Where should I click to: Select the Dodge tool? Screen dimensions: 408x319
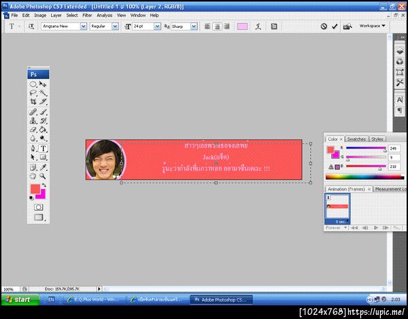[43, 138]
